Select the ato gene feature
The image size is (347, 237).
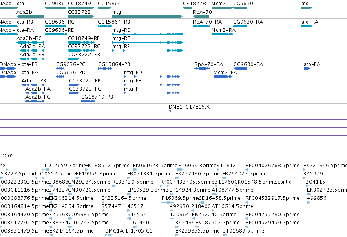tap(307, 8)
